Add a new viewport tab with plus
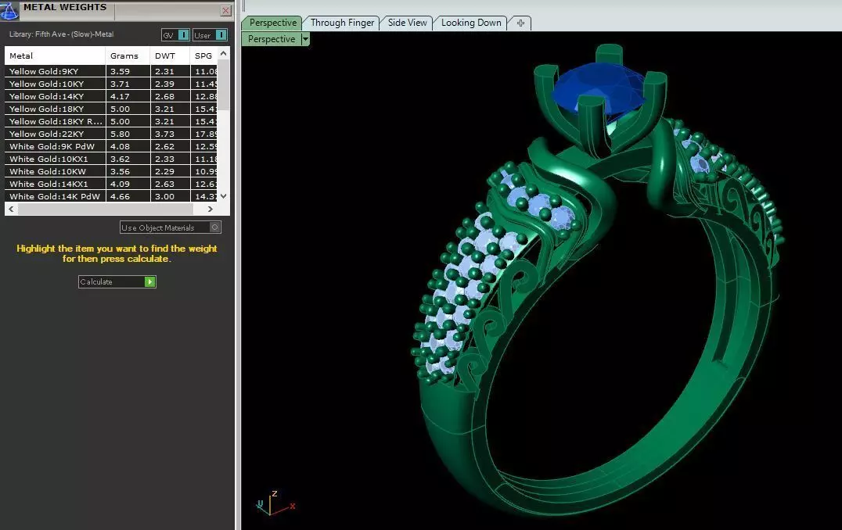842x530 pixels. coord(520,23)
